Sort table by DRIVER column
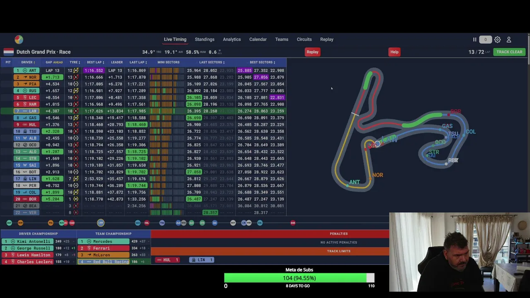Screen dimensions: 530x298 (x=28, y=62)
